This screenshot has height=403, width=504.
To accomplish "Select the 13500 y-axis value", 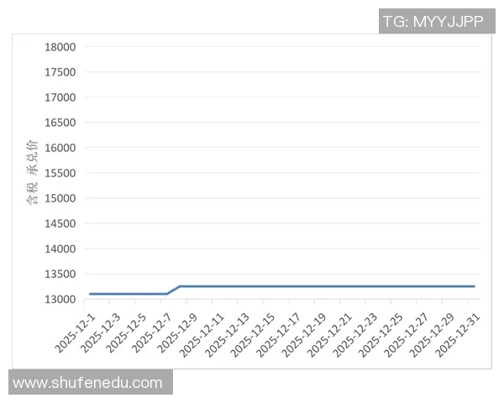I will pos(60,274).
